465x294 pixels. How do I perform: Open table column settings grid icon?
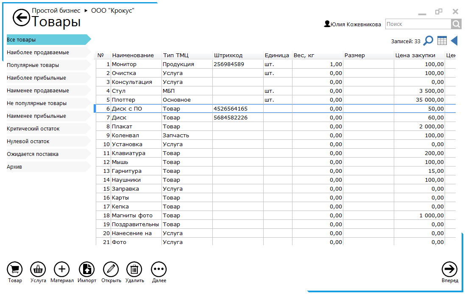click(442, 41)
